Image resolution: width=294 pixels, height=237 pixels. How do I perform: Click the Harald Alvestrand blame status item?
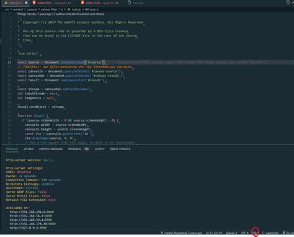[x=181, y=233]
